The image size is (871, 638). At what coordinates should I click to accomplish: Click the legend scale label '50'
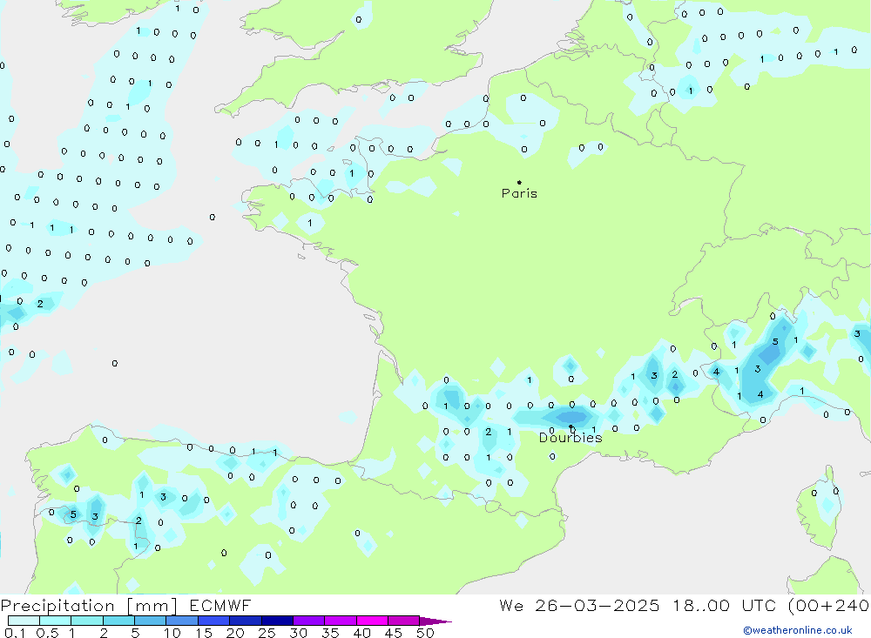(x=425, y=633)
